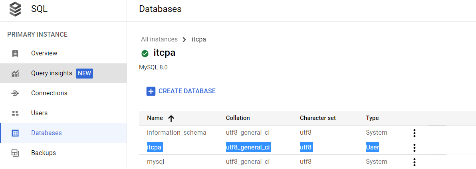The image size is (476, 169).
Task: Click the Backups icon in sidebar
Action: click(x=15, y=153)
